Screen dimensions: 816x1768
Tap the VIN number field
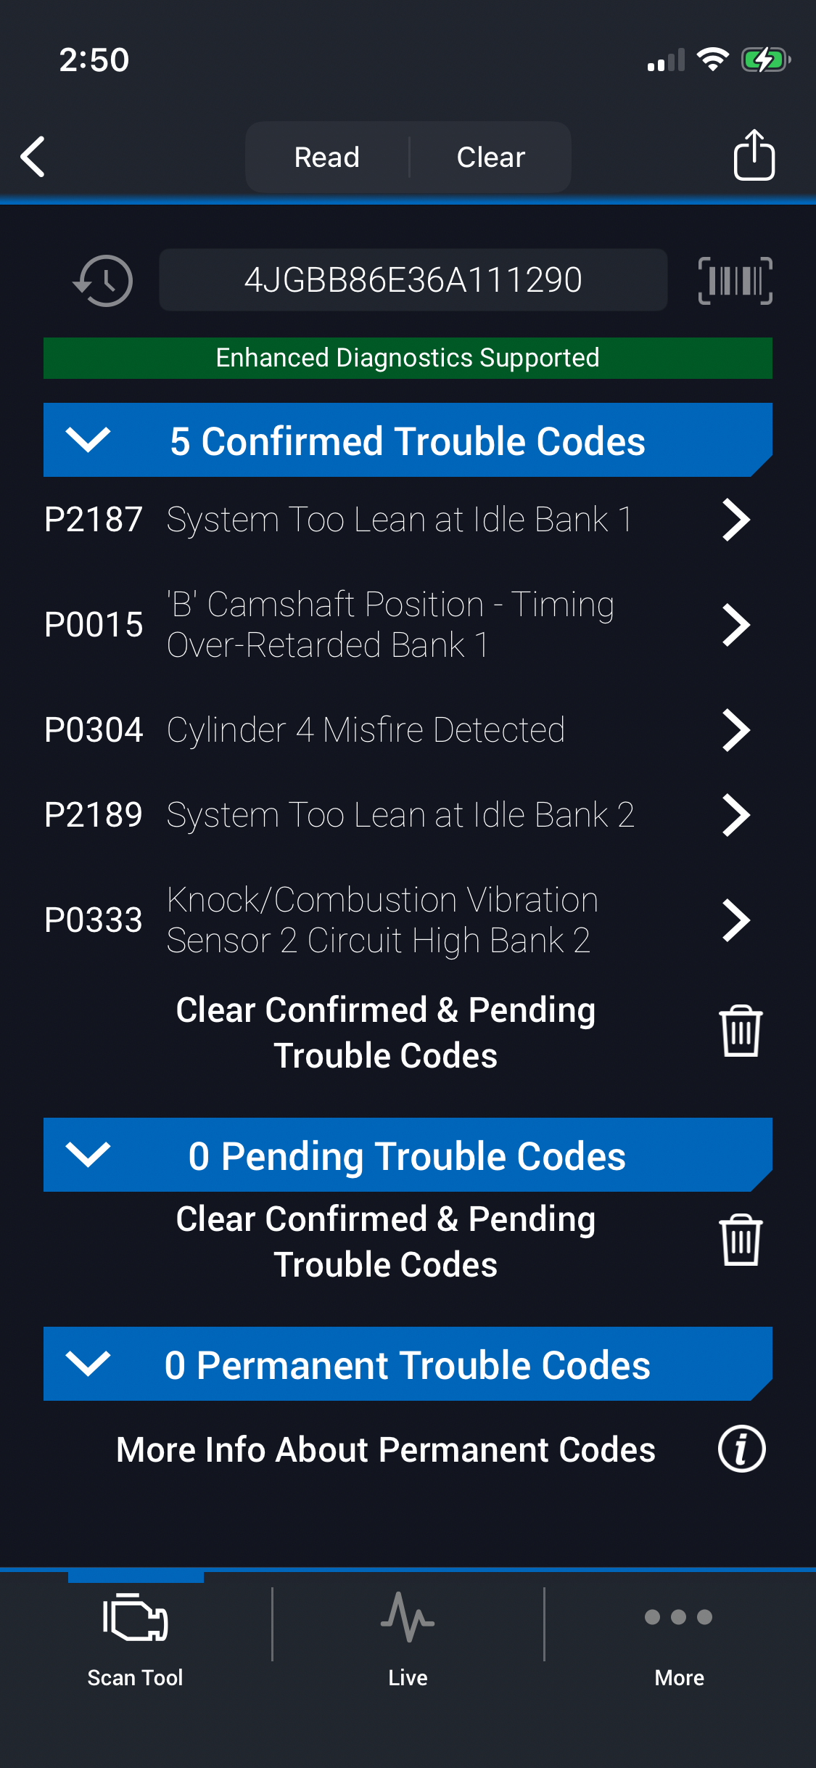[x=413, y=280]
